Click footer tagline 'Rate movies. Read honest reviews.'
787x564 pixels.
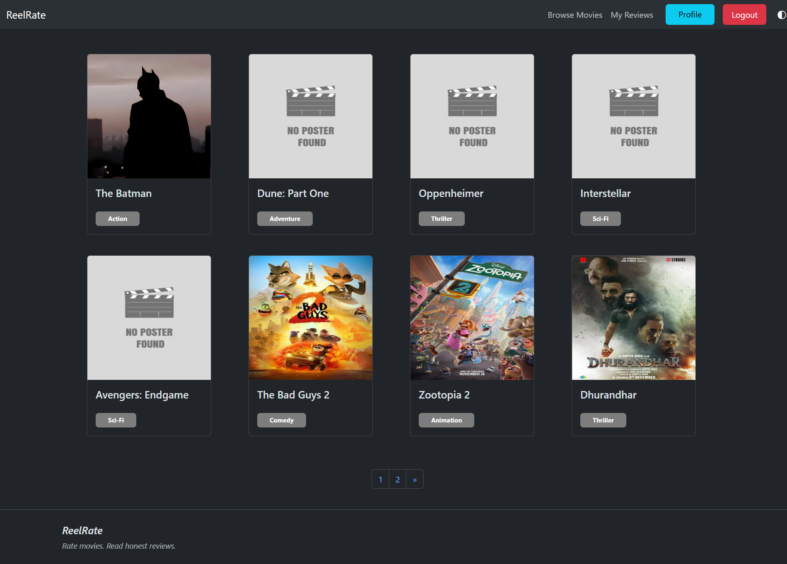119,546
